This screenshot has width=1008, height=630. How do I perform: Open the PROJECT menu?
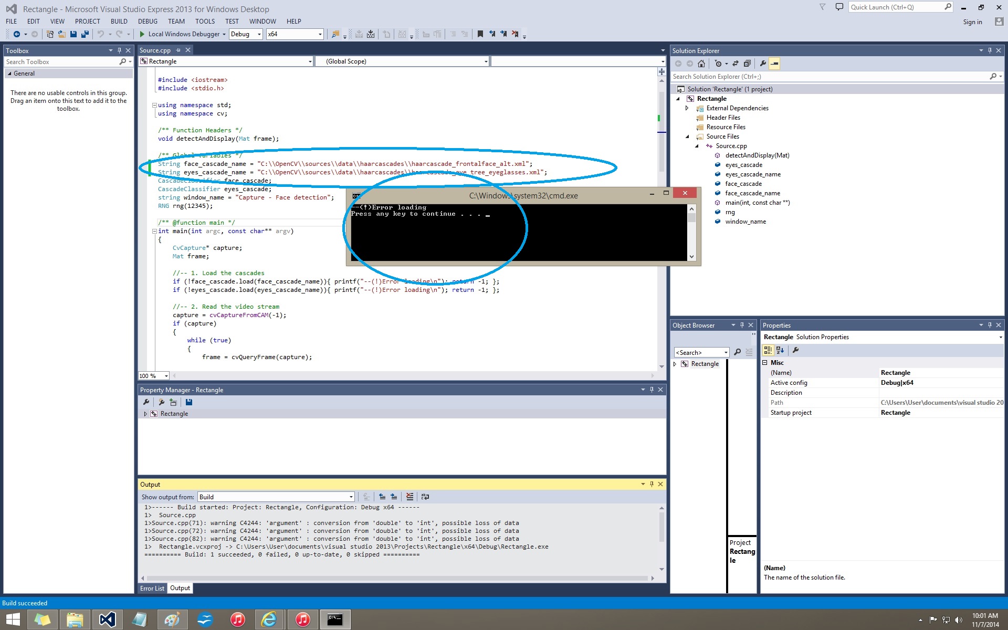87,22
